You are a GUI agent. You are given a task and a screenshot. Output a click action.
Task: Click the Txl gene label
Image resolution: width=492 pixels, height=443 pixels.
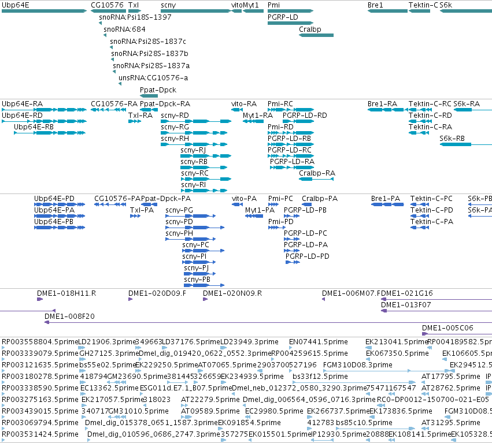pos(134,5)
